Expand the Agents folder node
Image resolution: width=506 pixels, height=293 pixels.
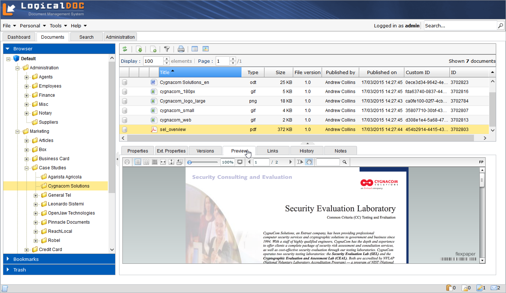[x=27, y=77]
